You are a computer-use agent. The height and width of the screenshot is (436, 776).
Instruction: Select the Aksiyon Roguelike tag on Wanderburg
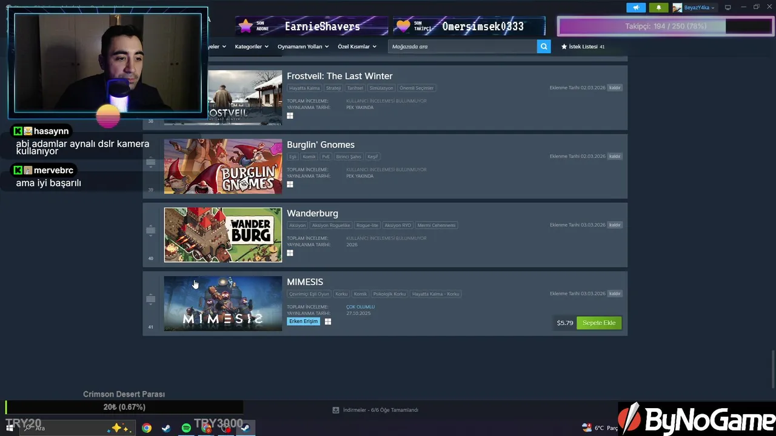(331, 225)
